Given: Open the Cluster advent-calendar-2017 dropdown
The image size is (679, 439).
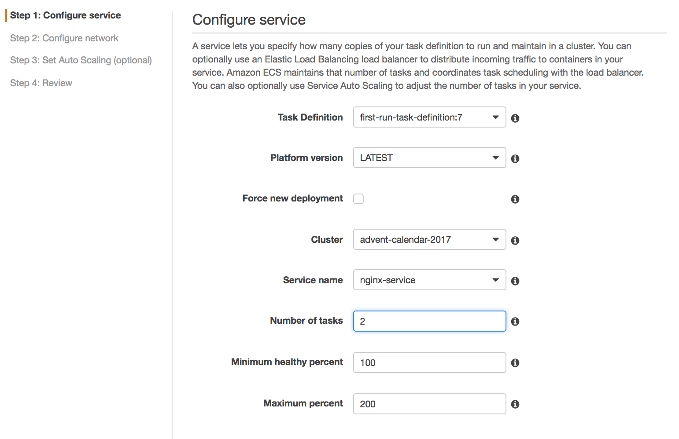Looking at the screenshot, I should click(429, 240).
